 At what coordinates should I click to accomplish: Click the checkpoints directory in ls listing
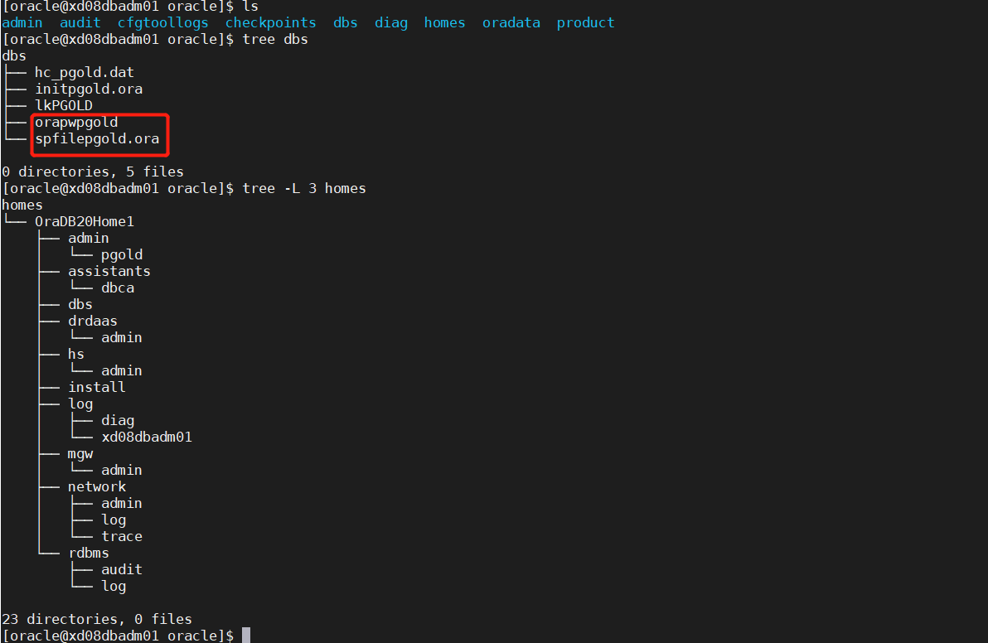[x=271, y=22]
